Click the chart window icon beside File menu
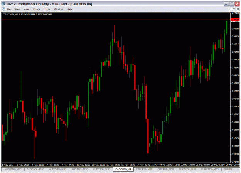The height and width of the screenshot is (173, 241). [x=4, y=9]
